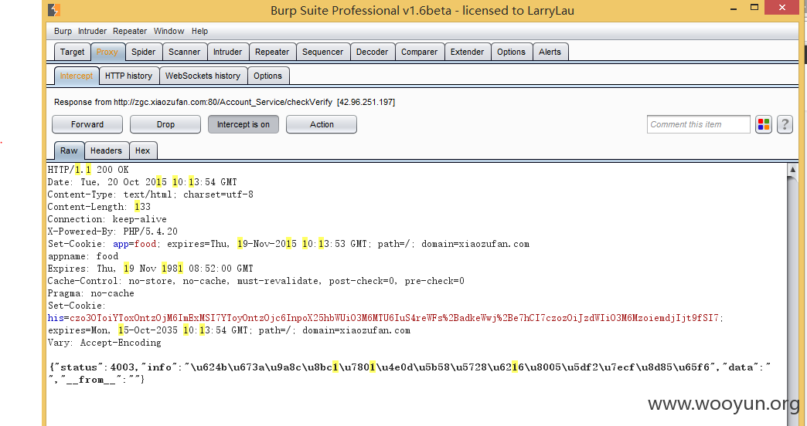807x426 pixels.
Task: Click the JSON status 4003 body line
Action: pyautogui.click(x=410, y=367)
